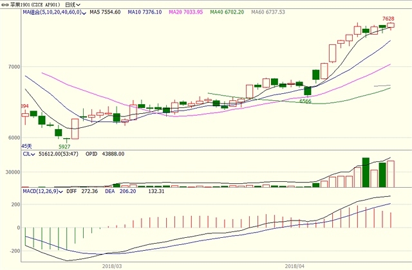The height and width of the screenshot is (270, 412).
Task: Click the MA5 7554.60 value
Action: (x=105, y=12)
